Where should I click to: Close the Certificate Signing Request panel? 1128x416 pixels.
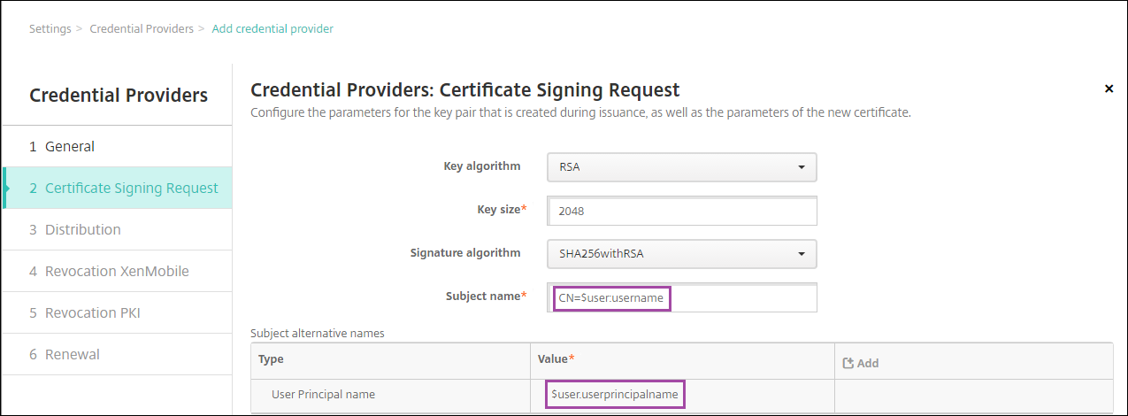point(1109,89)
